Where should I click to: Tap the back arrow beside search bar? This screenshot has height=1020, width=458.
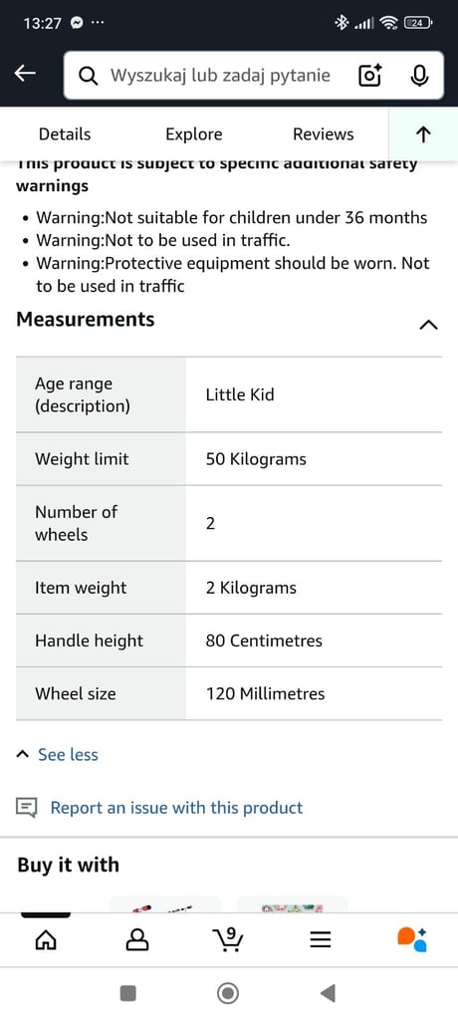[x=25, y=74]
